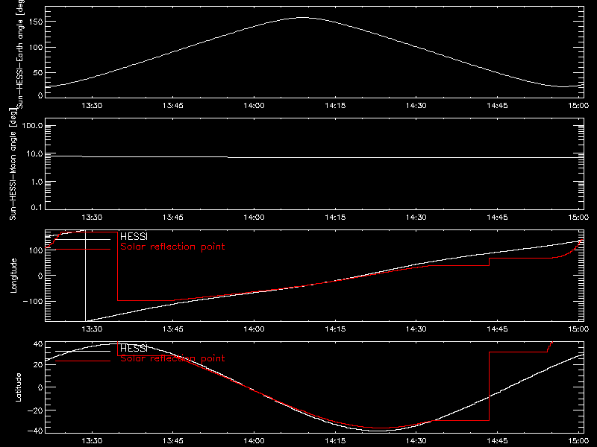Click 14:00 below the Latitude plot
This screenshot has height=447, width=597.
click(x=254, y=440)
